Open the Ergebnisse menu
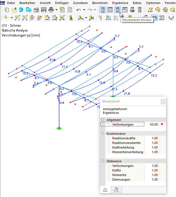Screen dimensions: 176x197 [x=120, y=3]
